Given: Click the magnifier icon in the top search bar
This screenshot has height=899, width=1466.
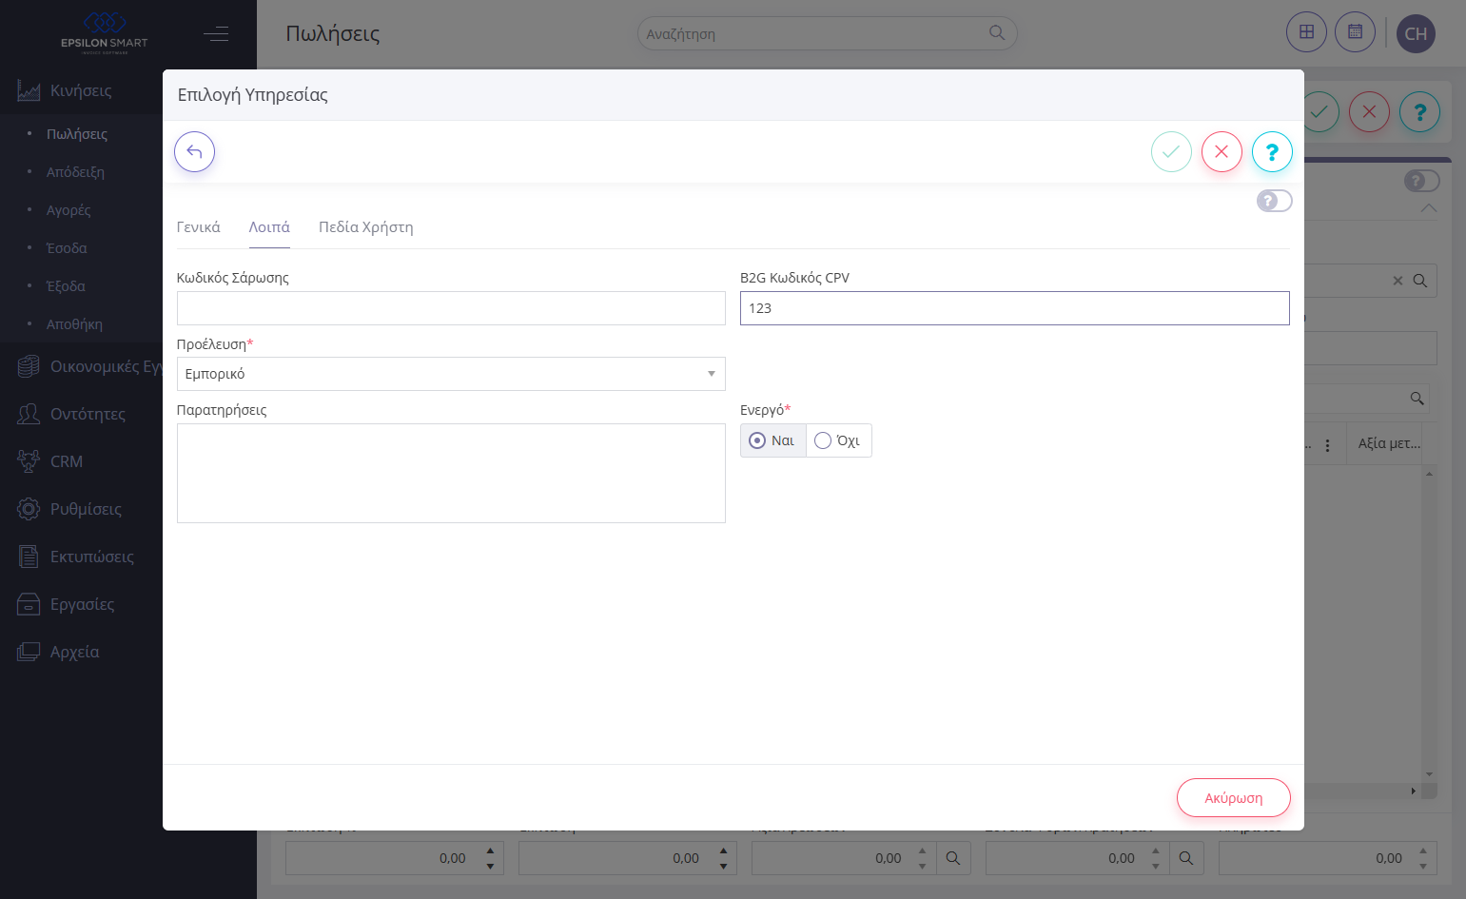Looking at the screenshot, I should (x=997, y=32).
